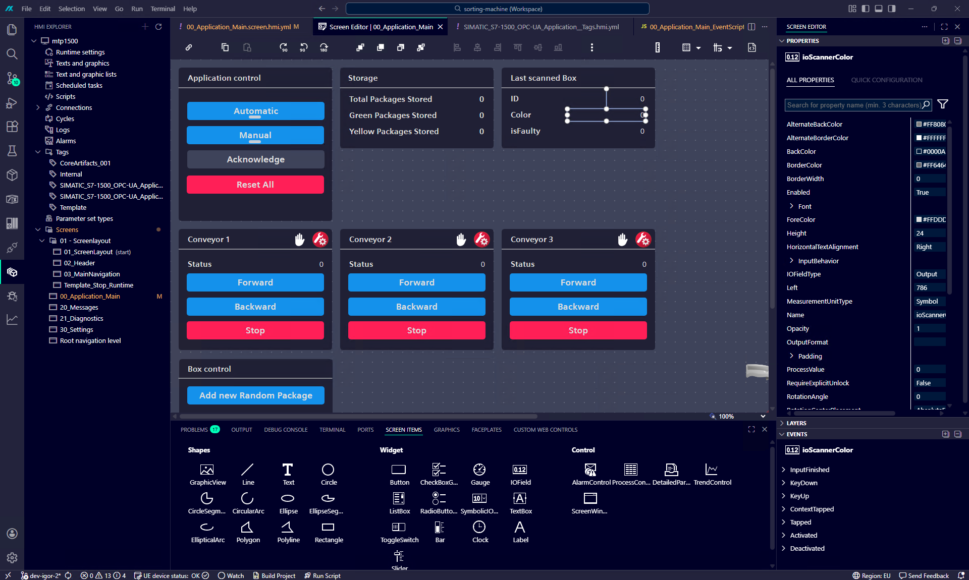Open the Terminal menu

pos(163,9)
